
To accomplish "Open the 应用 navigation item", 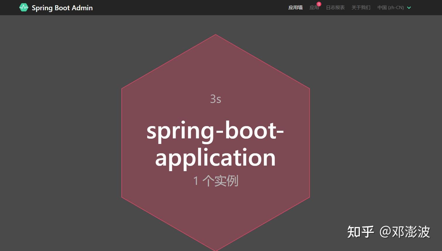I will tap(314, 8).
